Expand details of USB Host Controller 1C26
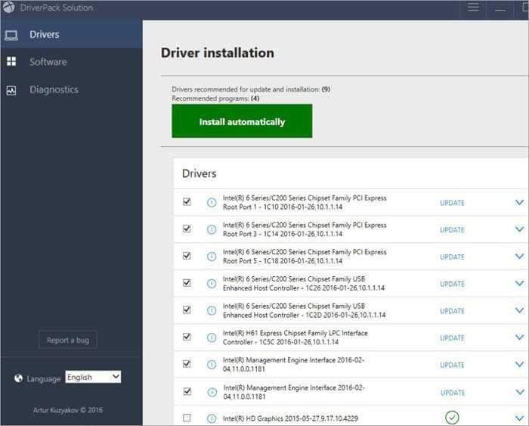Viewport: 529px width, 426px height. pos(520,283)
